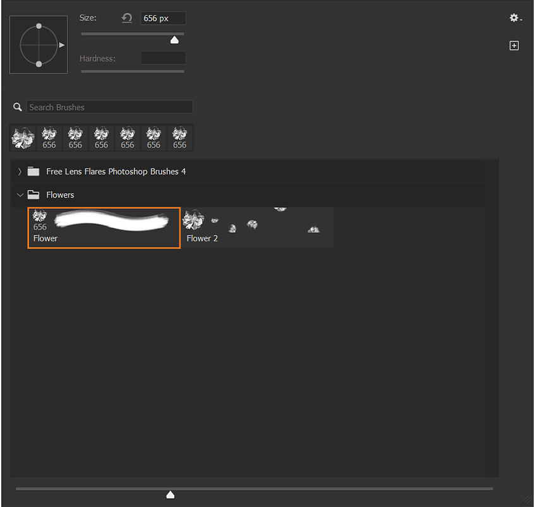Click the Hardness slider track
The image size is (535, 507).
[133, 71]
